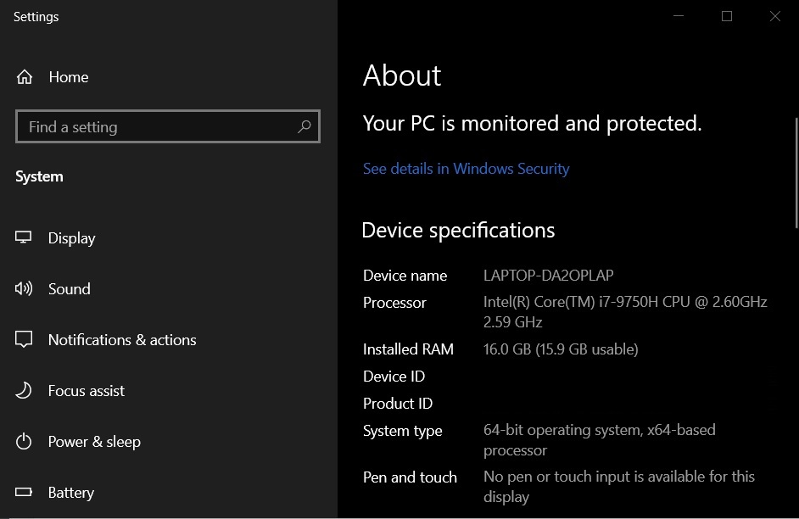Screen dimensions: 799x519
Task: Click the magnifier icon in the search box
Action: (305, 126)
